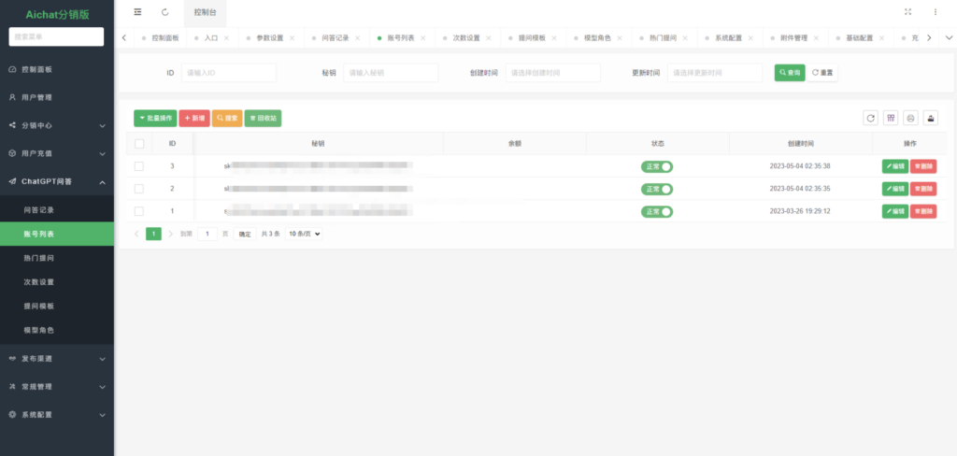Image resolution: width=957 pixels, height=456 pixels.
Task: Click the table print icon
Action: click(x=910, y=118)
